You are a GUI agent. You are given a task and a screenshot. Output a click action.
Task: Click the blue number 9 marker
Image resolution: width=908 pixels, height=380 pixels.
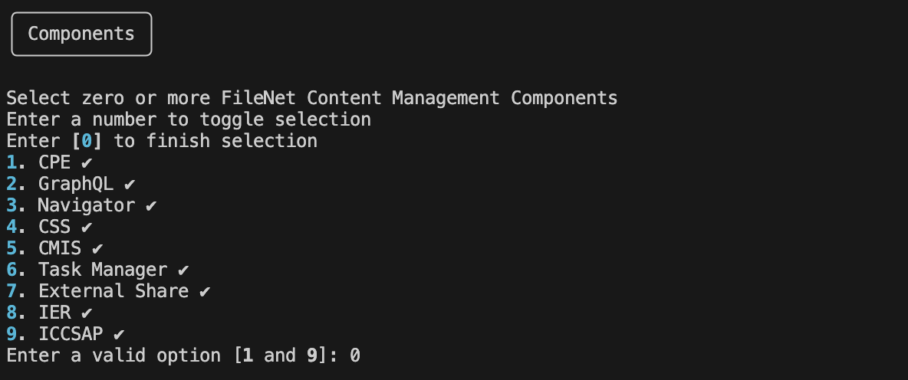[x=12, y=334]
